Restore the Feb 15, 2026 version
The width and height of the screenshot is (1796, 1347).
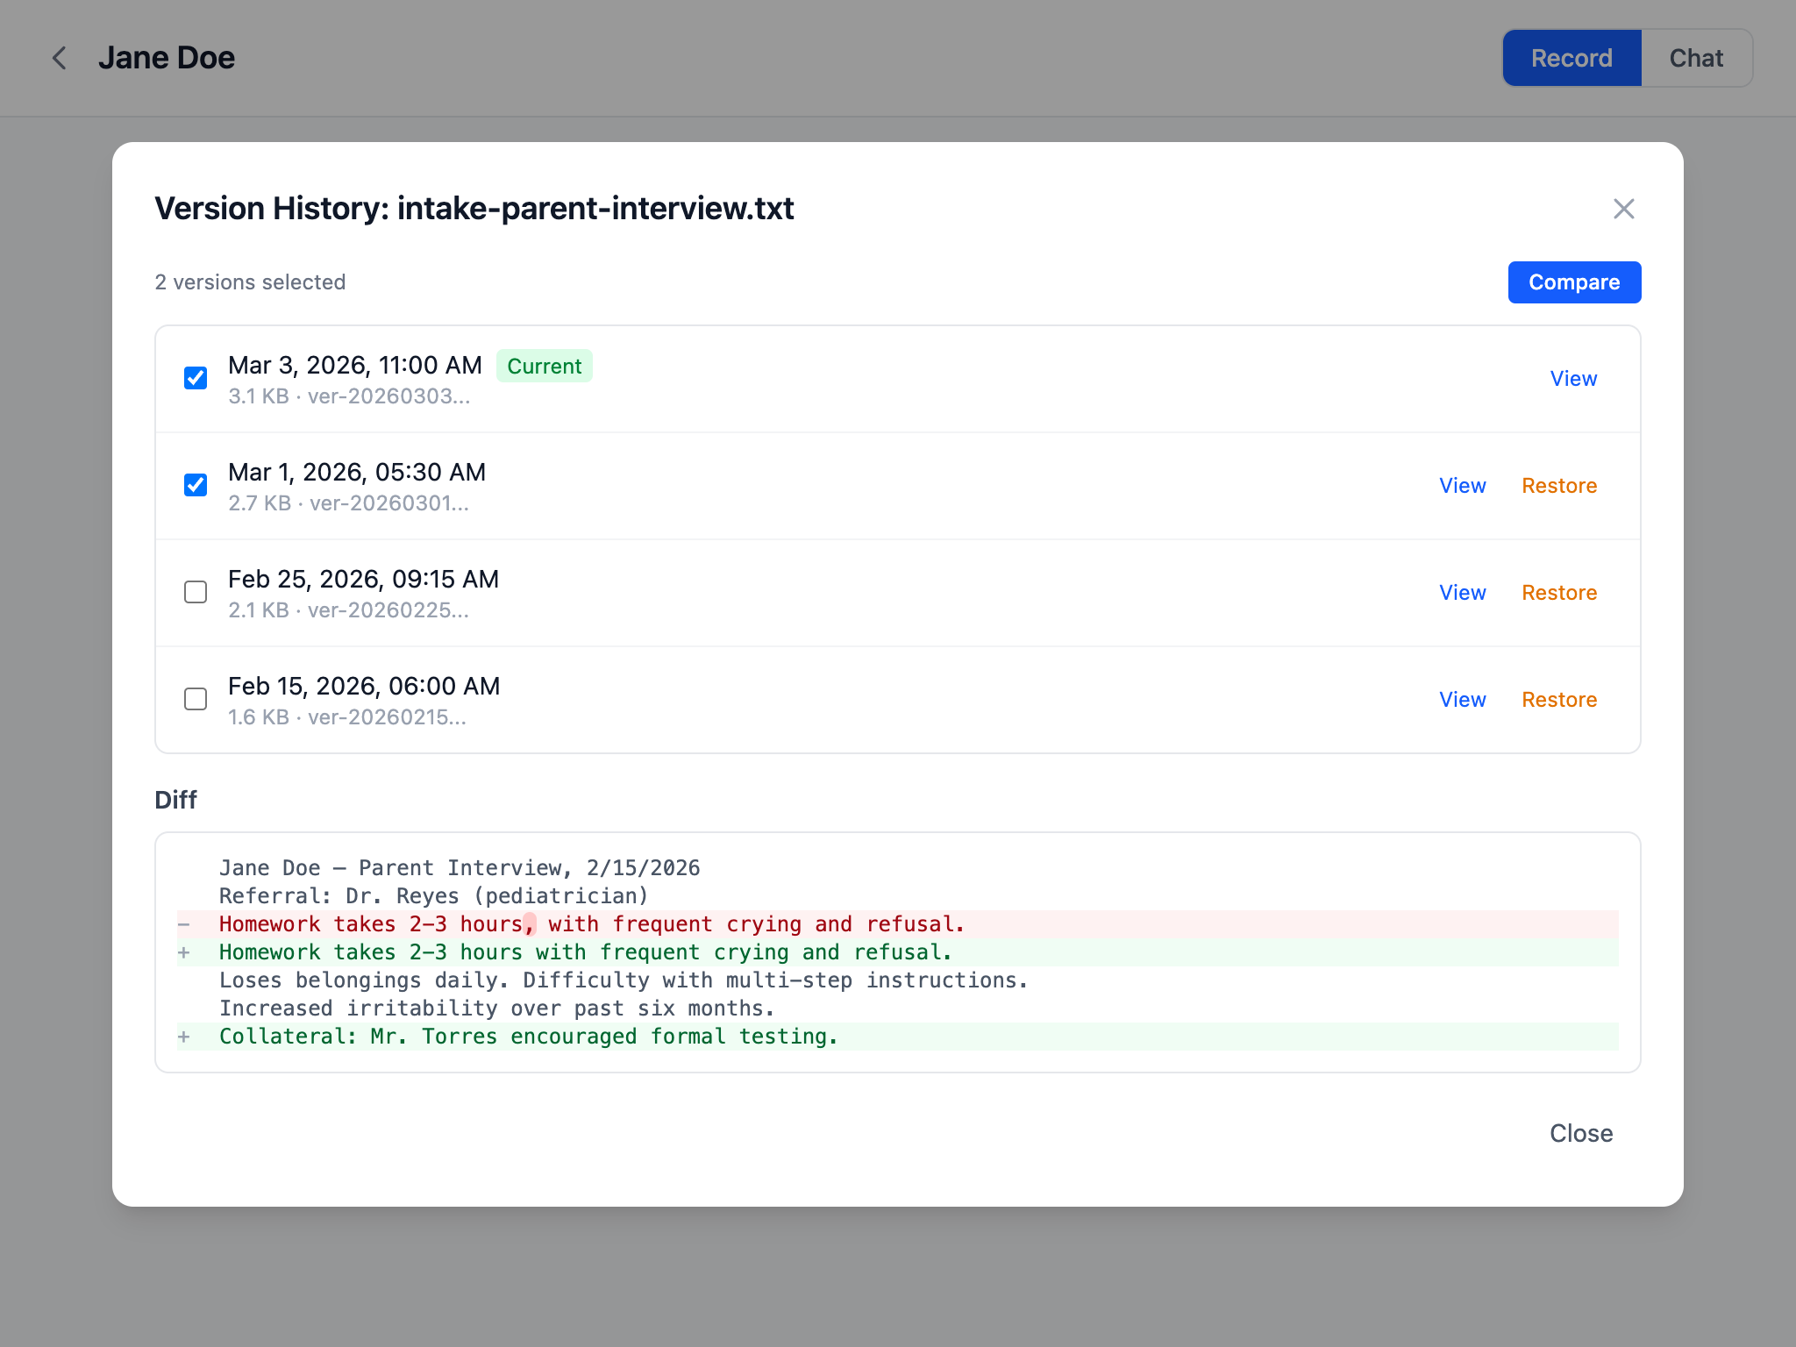[x=1559, y=699]
